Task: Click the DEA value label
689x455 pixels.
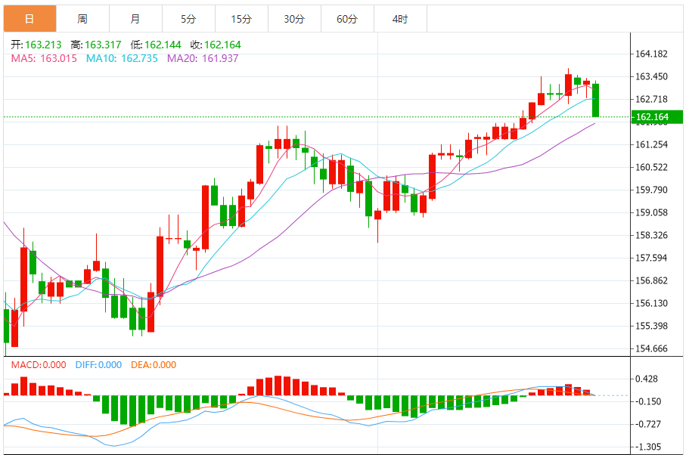Action: click(x=154, y=365)
